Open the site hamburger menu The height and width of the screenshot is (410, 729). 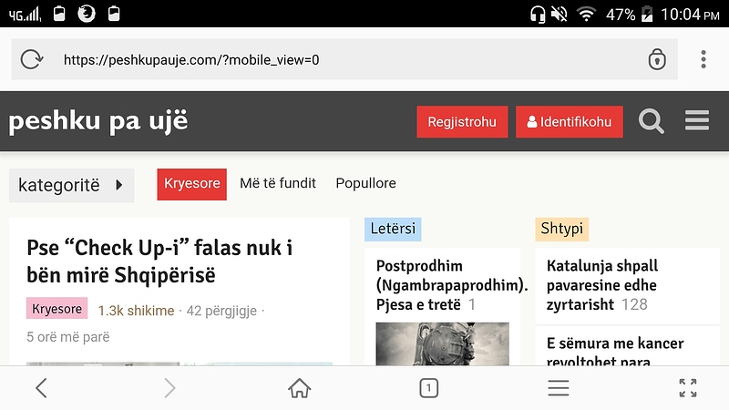pyautogui.click(x=697, y=121)
